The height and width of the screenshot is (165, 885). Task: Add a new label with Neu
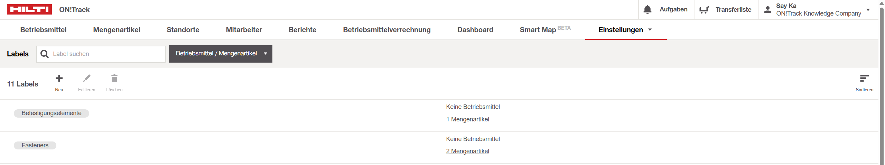click(x=59, y=83)
